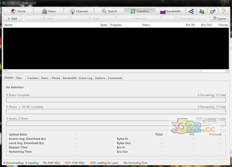This screenshot has width=232, height=167.
Task: Switch to the Peers tab
Action: click(x=45, y=78)
